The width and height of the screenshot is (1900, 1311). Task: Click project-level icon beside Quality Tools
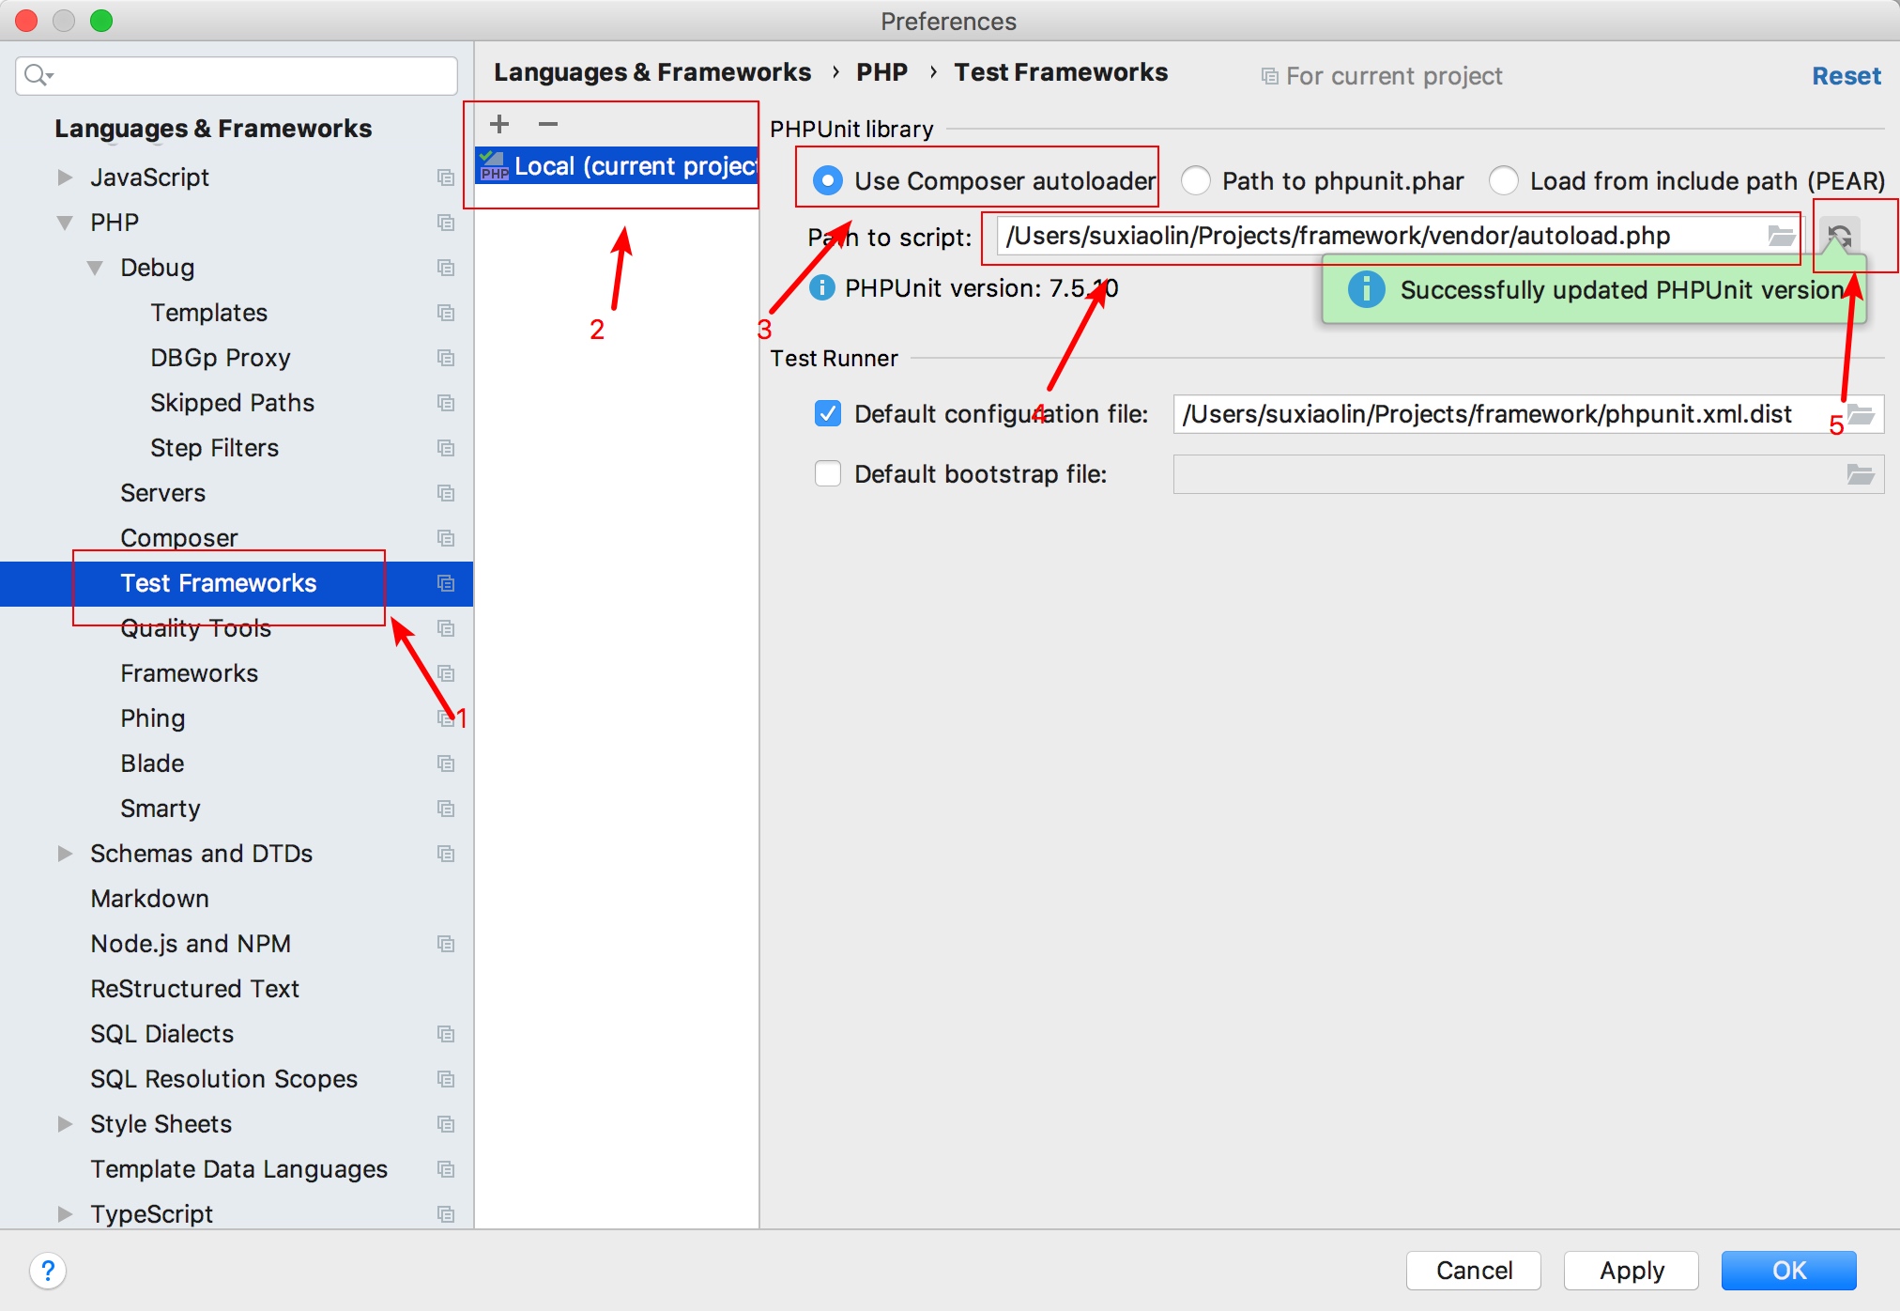(x=446, y=628)
